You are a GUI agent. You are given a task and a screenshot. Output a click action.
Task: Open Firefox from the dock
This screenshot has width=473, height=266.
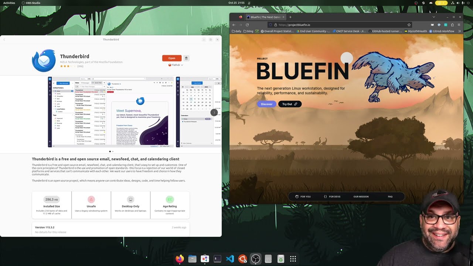tap(180, 259)
